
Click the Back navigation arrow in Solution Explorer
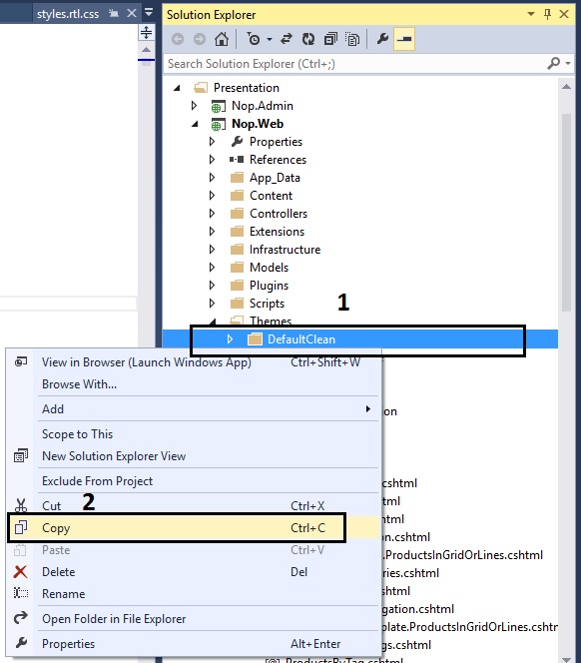point(178,39)
